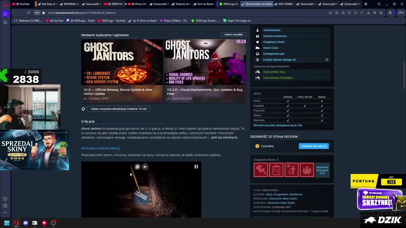Click Dowiedz się więcej button

coord(314,146)
